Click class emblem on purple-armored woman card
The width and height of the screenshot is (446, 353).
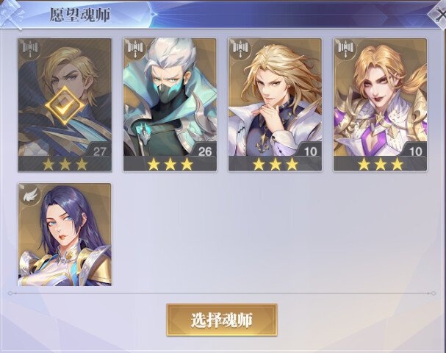coord(345,49)
